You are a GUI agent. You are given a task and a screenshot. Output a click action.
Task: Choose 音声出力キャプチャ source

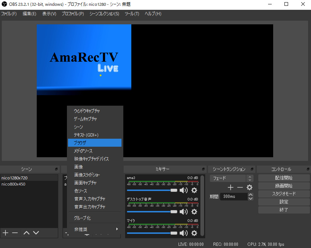point(95,207)
